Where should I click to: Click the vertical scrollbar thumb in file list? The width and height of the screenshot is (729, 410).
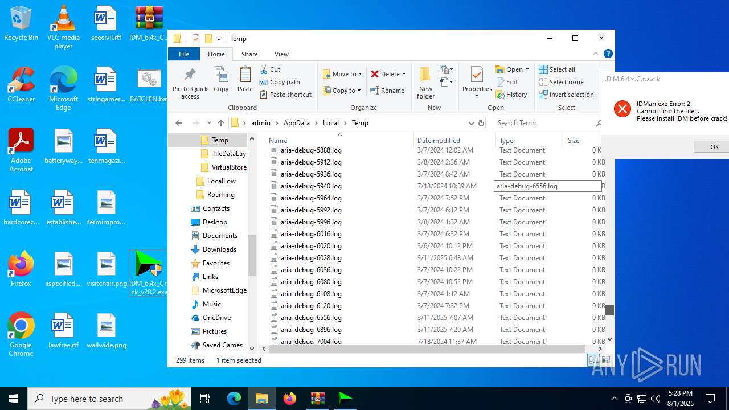(x=609, y=310)
